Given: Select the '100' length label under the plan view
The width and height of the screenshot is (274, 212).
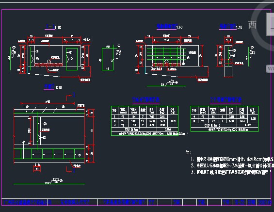Looking at the screenshot, I should [x=47, y=183].
